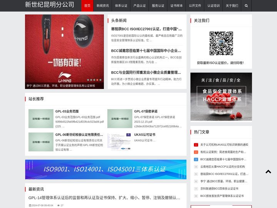Open UKAS认可证书 article title

[x=145, y=135]
